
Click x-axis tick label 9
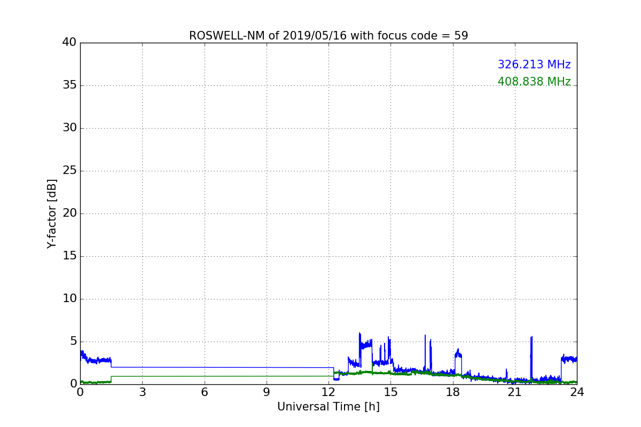coord(267,392)
